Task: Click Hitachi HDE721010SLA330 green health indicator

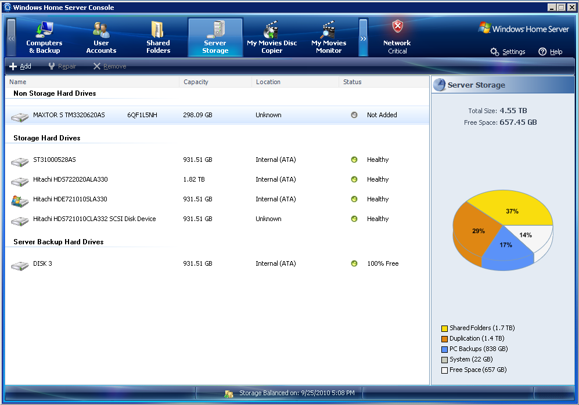Action: [354, 199]
